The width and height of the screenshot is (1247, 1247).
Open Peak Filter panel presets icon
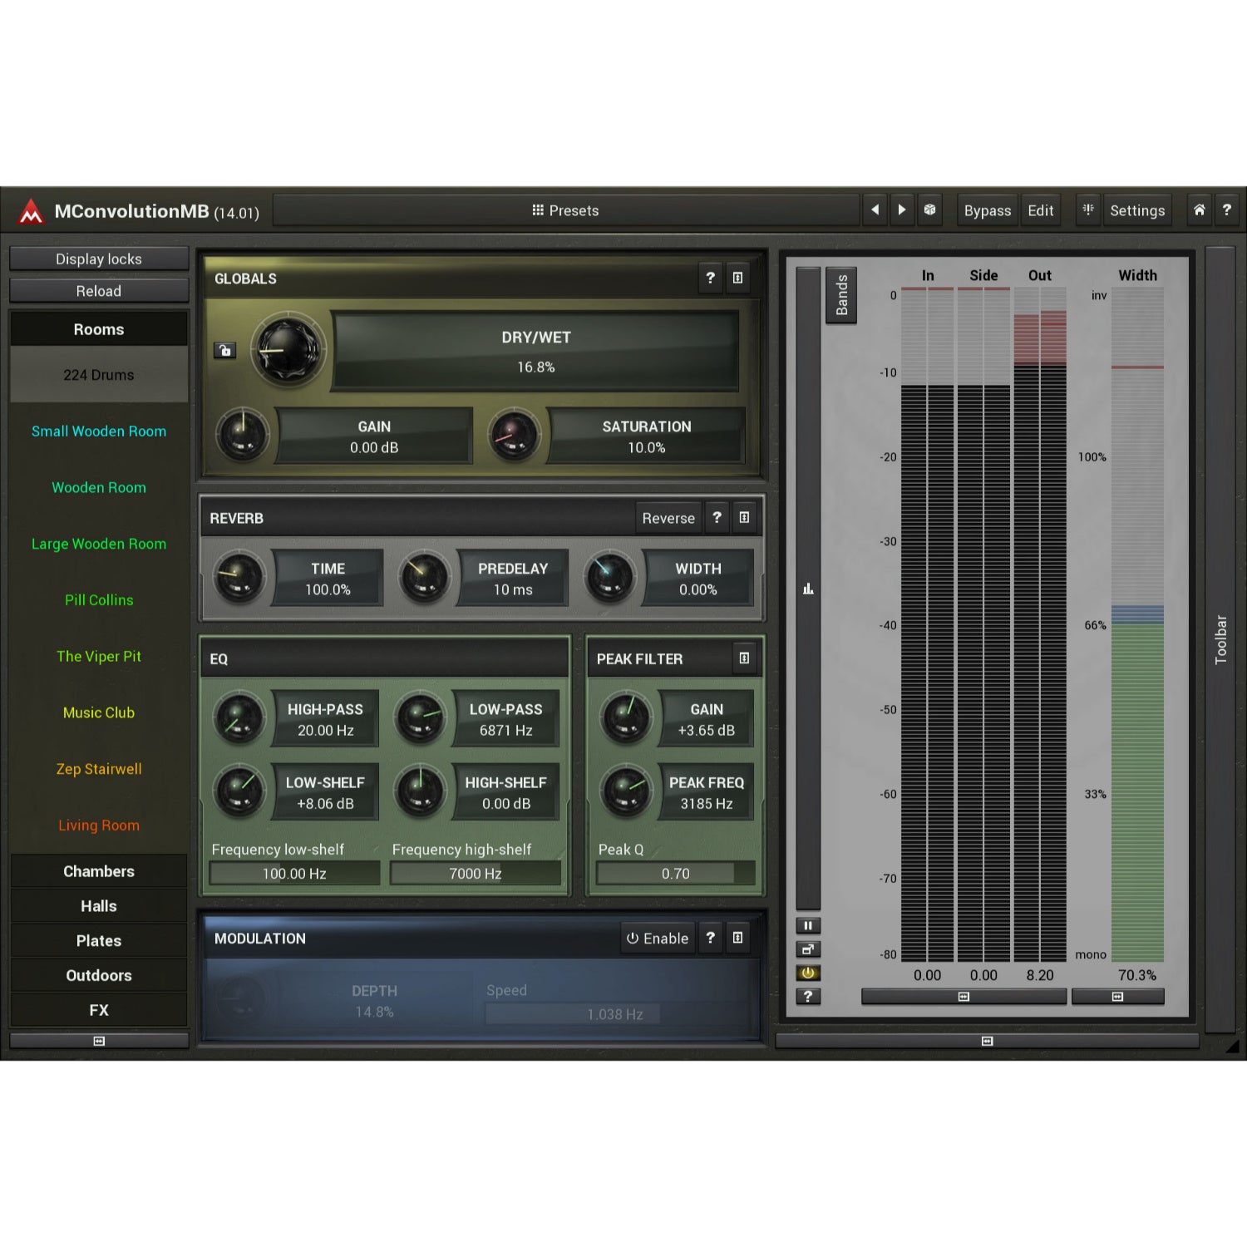pyautogui.click(x=744, y=658)
